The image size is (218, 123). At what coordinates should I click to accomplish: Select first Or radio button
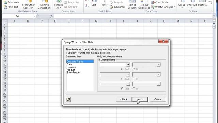click(x=134, y=69)
